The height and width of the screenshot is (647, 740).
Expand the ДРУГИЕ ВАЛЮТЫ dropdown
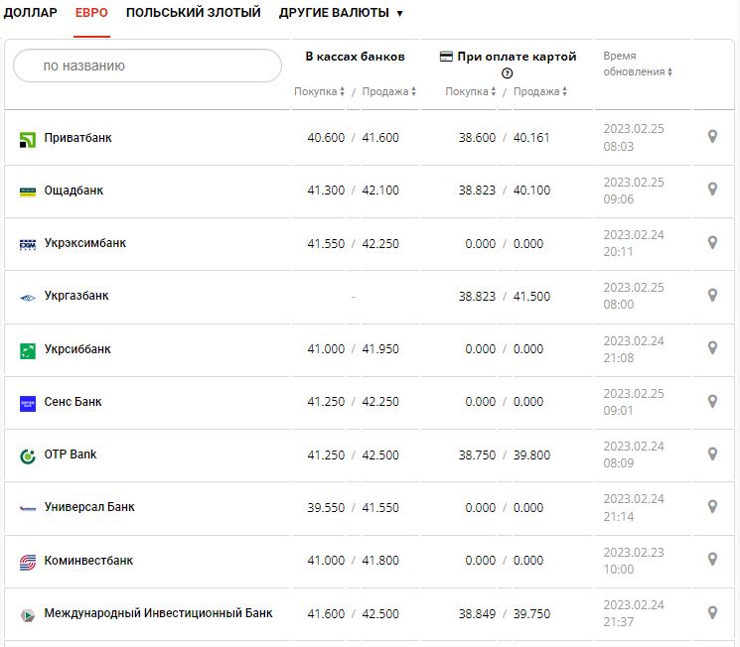click(341, 14)
